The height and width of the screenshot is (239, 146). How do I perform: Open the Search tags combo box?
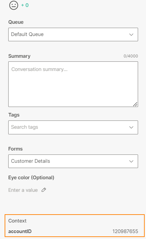(x=73, y=127)
